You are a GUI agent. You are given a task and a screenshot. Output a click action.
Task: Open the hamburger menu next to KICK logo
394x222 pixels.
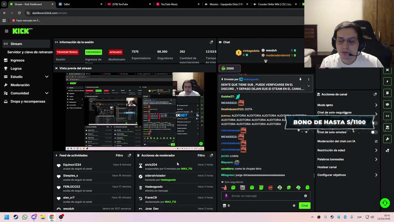6,31
